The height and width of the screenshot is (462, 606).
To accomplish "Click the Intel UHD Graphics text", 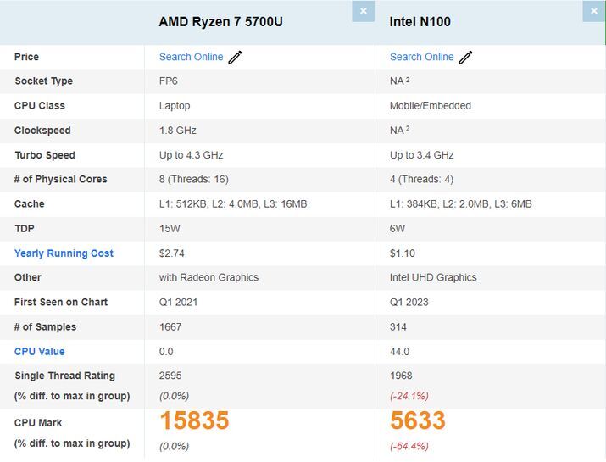I will [433, 277].
